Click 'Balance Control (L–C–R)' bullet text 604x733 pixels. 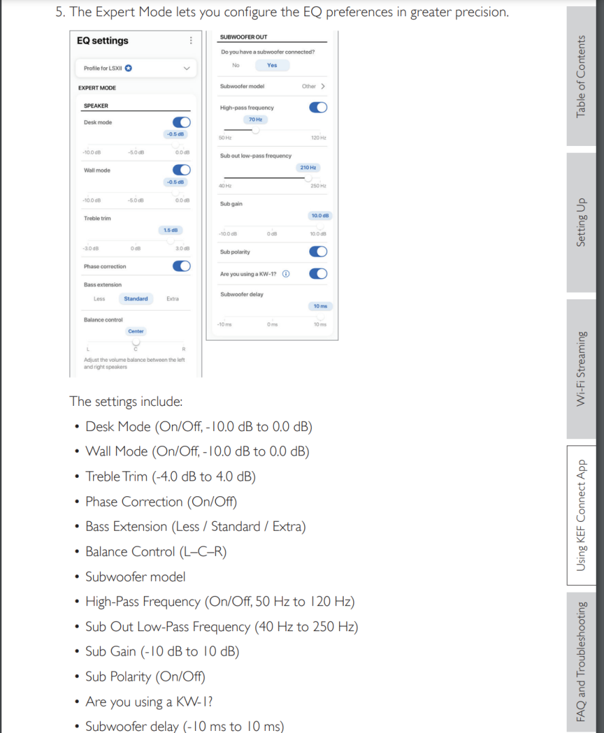[x=156, y=552]
